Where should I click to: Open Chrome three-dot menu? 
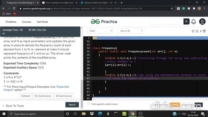(204, 8)
